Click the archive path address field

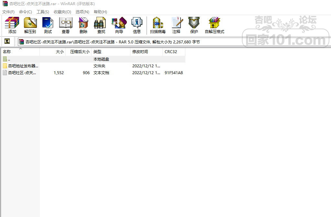pyautogui.click(x=174, y=42)
